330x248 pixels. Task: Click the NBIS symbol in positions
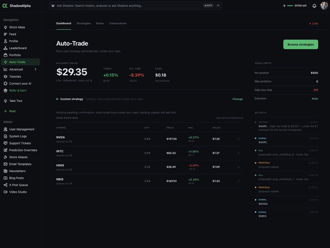pos(60,179)
